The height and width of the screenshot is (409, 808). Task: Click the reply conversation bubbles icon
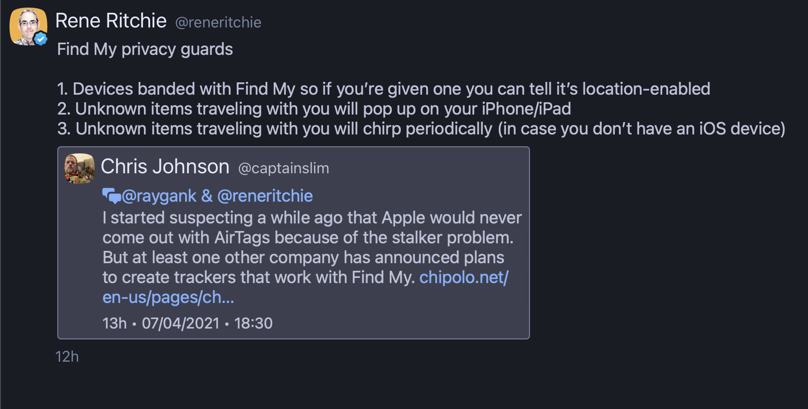[x=112, y=196]
